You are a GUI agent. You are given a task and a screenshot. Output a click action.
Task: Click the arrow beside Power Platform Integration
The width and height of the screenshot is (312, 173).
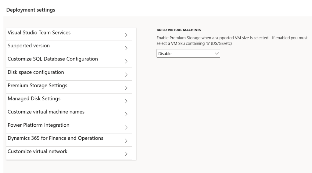(x=126, y=127)
